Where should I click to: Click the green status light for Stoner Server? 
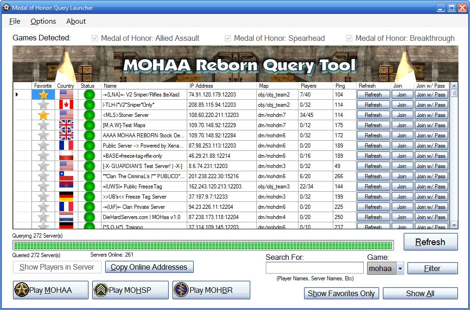[x=88, y=115]
